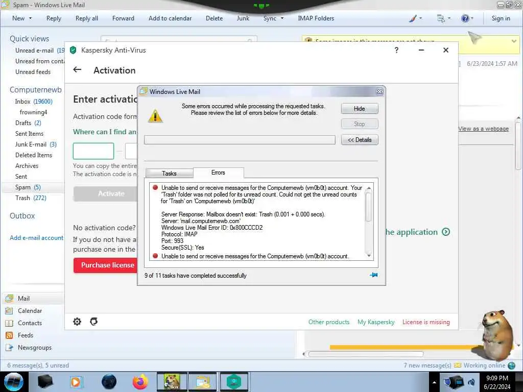Click the horizontal scrollbar of the message pane

coord(366,354)
